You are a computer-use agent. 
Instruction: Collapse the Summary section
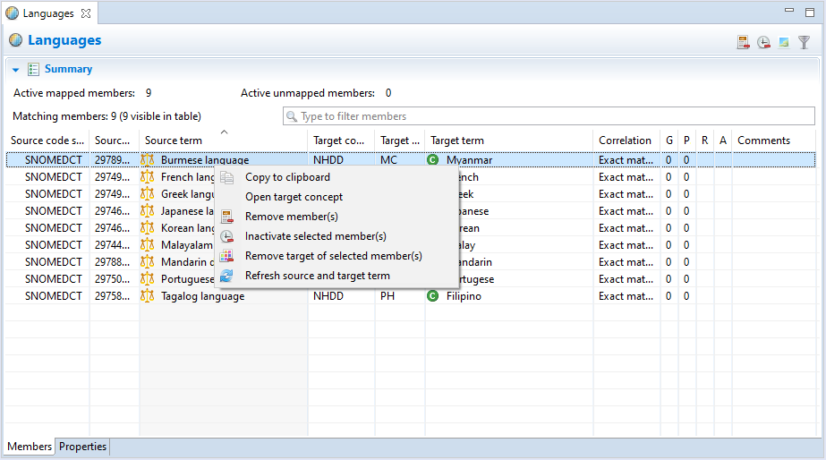16,69
